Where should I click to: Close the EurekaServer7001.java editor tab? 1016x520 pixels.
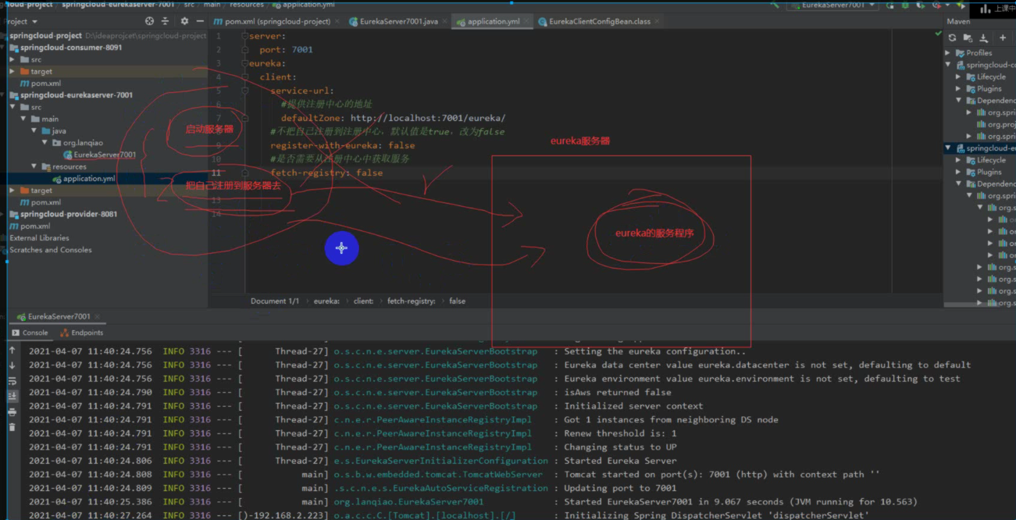point(446,22)
